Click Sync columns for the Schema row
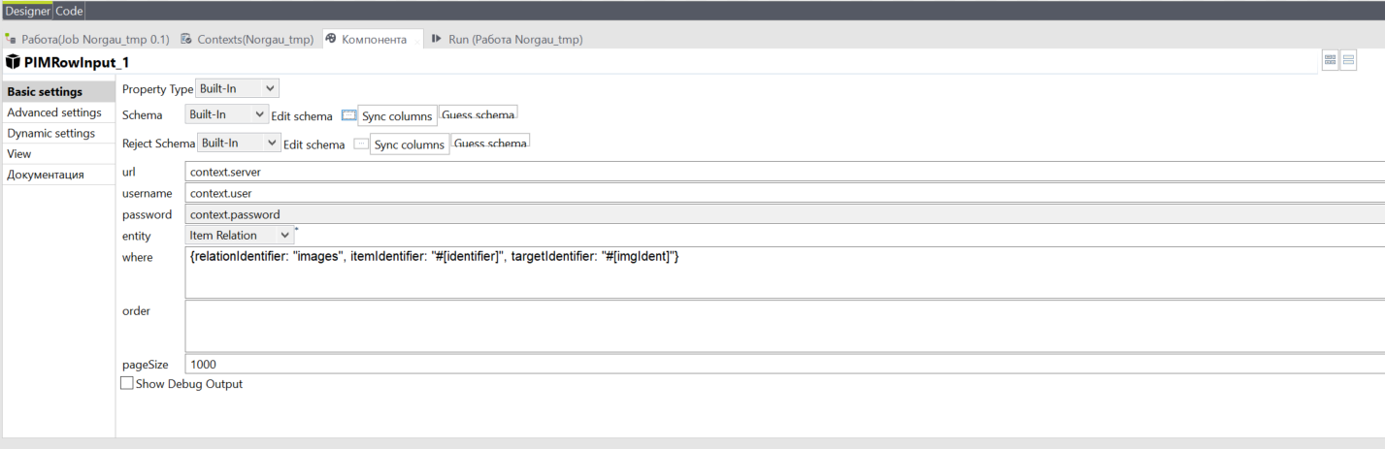Viewport: 1385px width, 449px height. tap(398, 116)
